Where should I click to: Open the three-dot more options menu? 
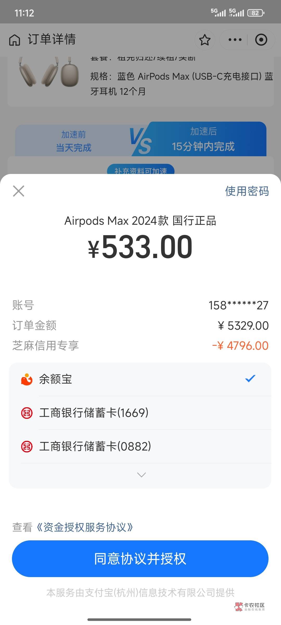pos(235,40)
